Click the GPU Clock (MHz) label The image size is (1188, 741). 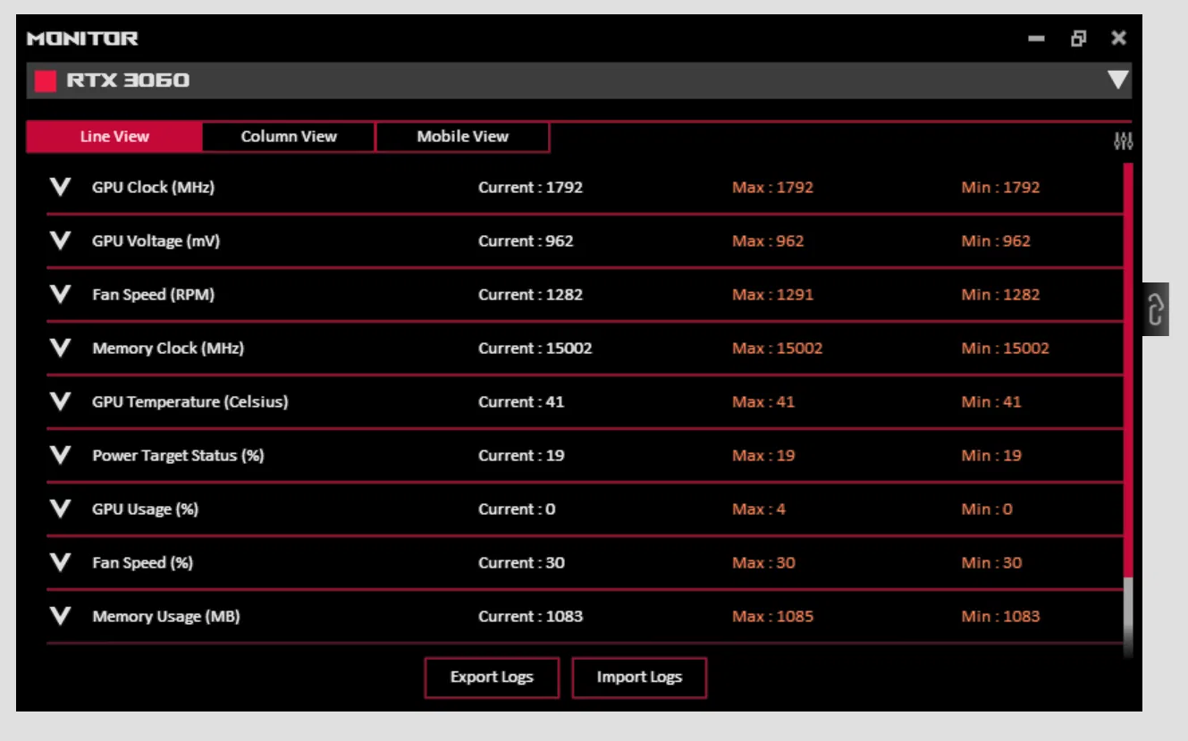(x=153, y=188)
